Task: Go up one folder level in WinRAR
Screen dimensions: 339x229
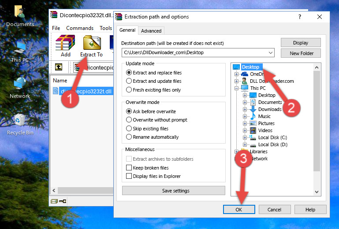Action: pos(59,67)
